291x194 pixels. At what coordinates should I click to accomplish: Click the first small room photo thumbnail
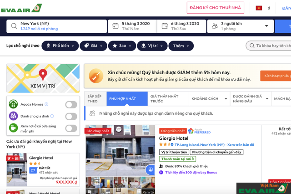coord(93,183)
